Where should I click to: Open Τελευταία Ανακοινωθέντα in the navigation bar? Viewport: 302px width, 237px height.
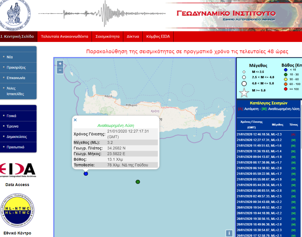click(64, 36)
